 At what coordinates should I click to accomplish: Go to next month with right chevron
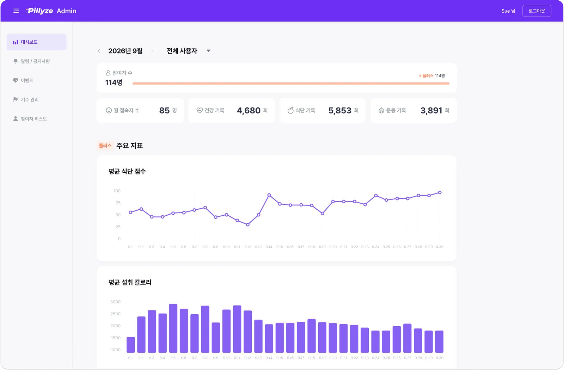coord(152,51)
